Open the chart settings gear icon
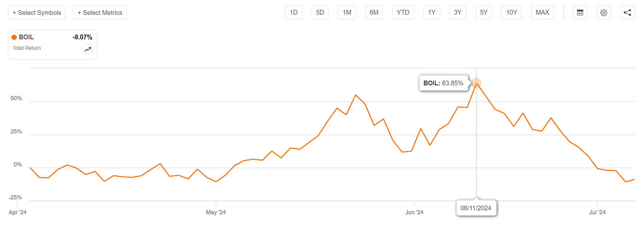Viewport: 644px width, 225px height. (x=604, y=12)
